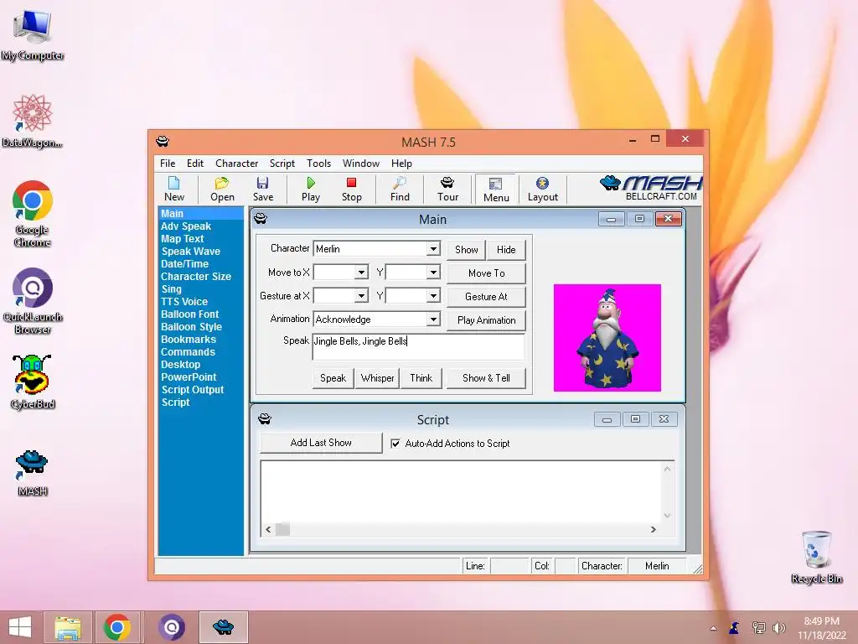Click the Chrome taskbar icon
Image resolution: width=858 pixels, height=644 pixels.
(117, 627)
